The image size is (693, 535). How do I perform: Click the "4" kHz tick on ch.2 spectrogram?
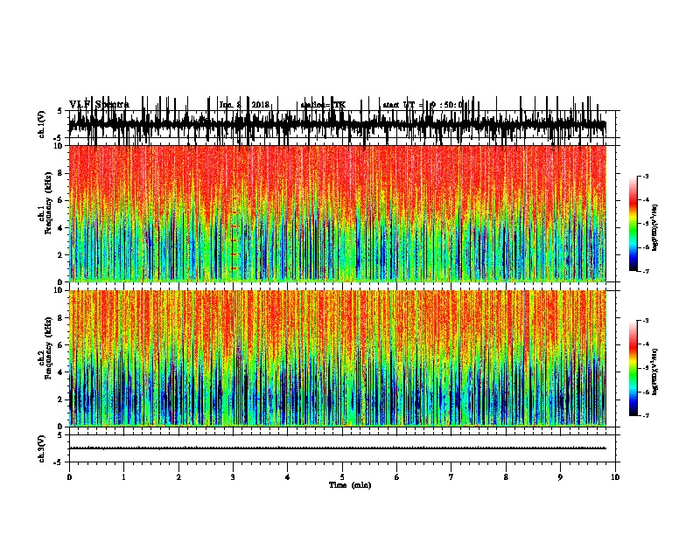point(60,372)
